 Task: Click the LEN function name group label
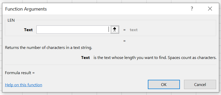click(x=11, y=20)
